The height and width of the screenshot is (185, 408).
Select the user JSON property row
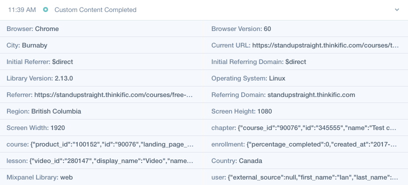305,177
